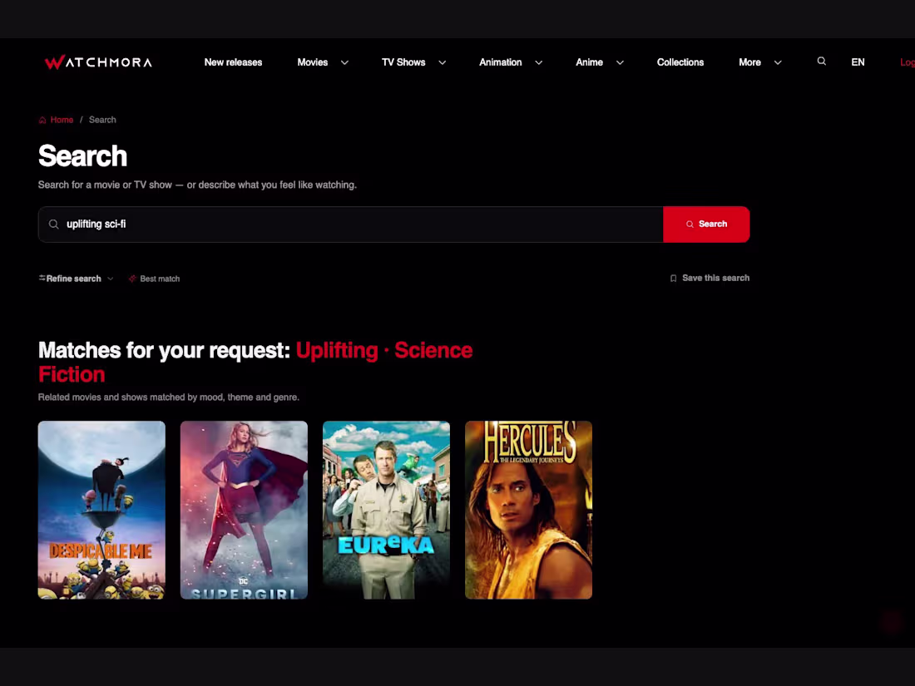Open the Hercules poster
Image resolution: width=915 pixels, height=686 pixels.
(x=529, y=510)
